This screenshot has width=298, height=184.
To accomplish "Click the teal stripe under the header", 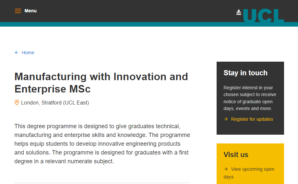I will point(130,24).
